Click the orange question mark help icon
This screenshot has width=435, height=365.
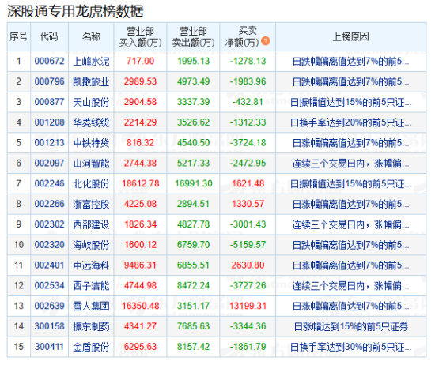tap(266, 41)
